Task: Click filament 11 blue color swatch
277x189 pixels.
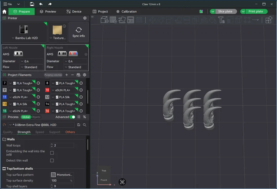Action: click(5, 97)
